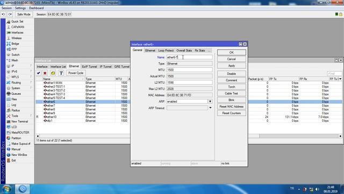The image size is (344, 194).
Task: Toggle Safe Mode
Action: click(24, 15)
